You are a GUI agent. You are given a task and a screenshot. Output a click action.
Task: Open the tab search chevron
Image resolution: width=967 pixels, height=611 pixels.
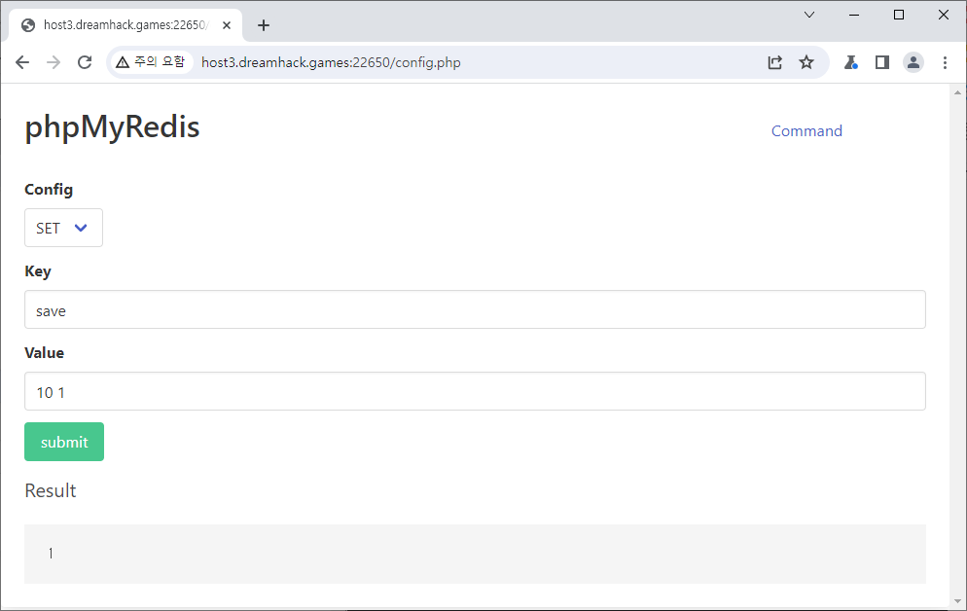coord(809,15)
